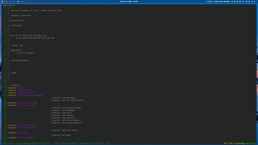258x145 pixels.
Task: Open the network status icon in top bar
Action: tap(252, 1)
